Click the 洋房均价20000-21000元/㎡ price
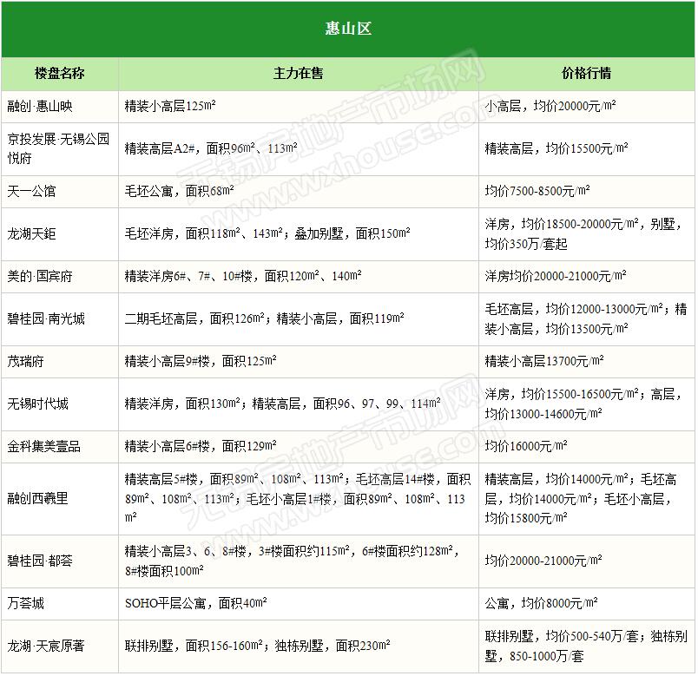Viewport: 698px width, 676px height. coord(556,276)
